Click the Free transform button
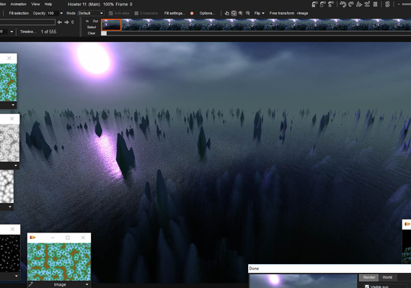The image size is (411, 288). [281, 13]
